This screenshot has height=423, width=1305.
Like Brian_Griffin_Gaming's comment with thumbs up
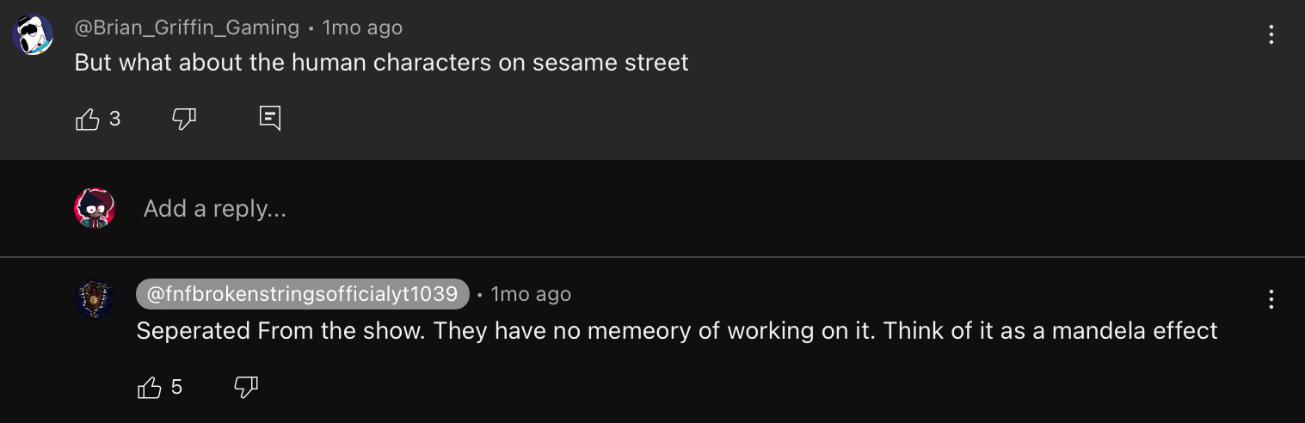[x=88, y=119]
